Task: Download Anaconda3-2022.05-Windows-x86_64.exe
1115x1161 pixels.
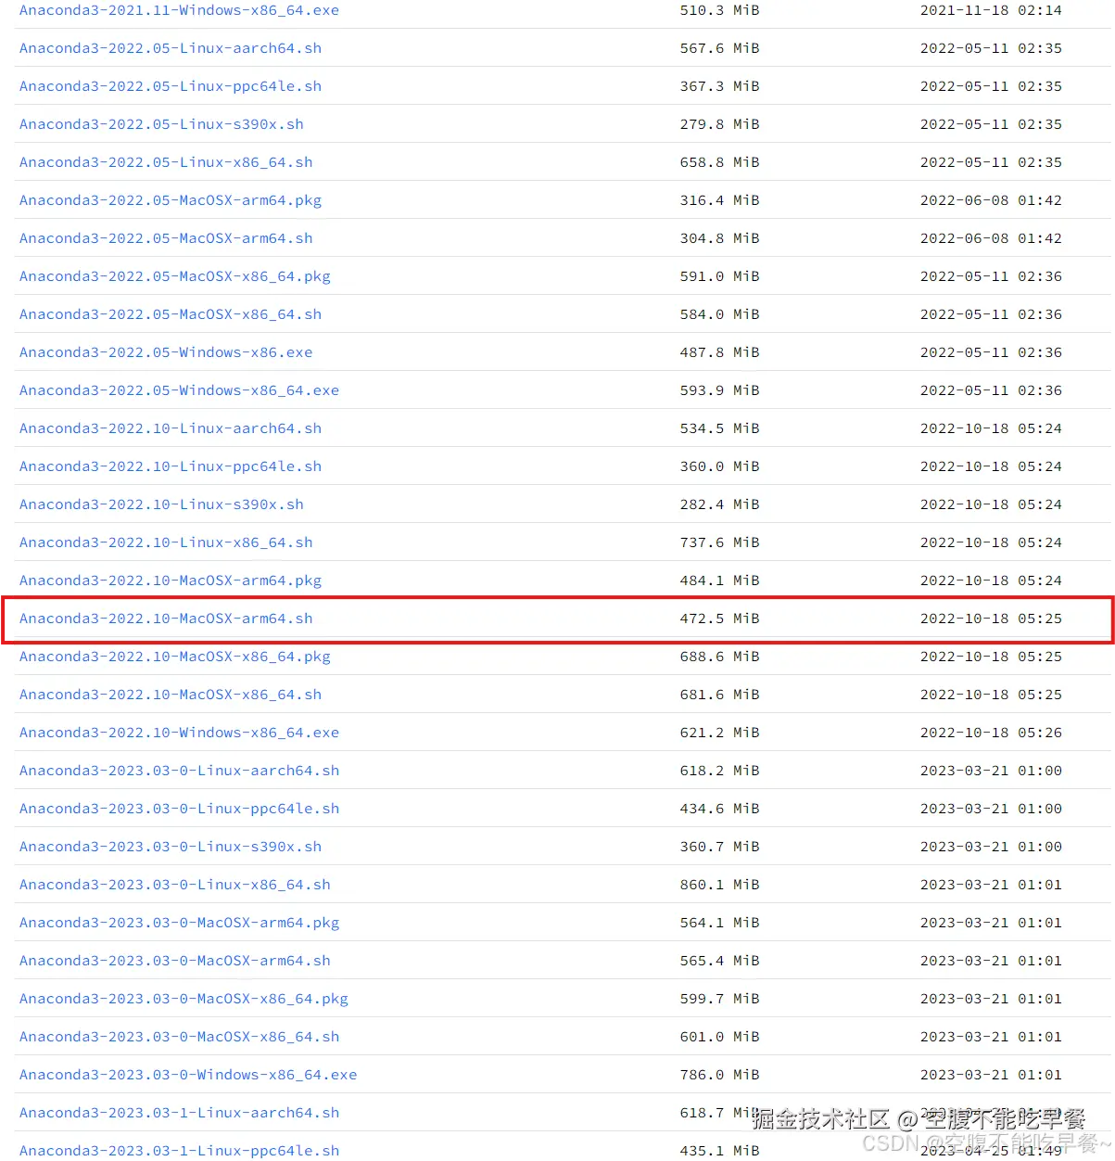Action: (x=179, y=390)
